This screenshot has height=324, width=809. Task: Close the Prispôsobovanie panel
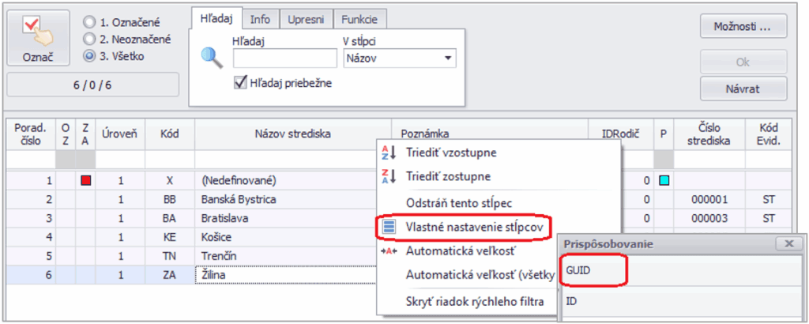(788, 244)
